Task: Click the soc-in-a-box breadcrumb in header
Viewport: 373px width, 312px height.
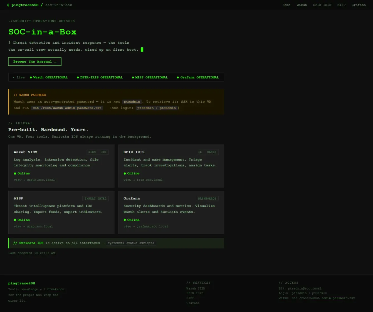Action: [x=58, y=5]
